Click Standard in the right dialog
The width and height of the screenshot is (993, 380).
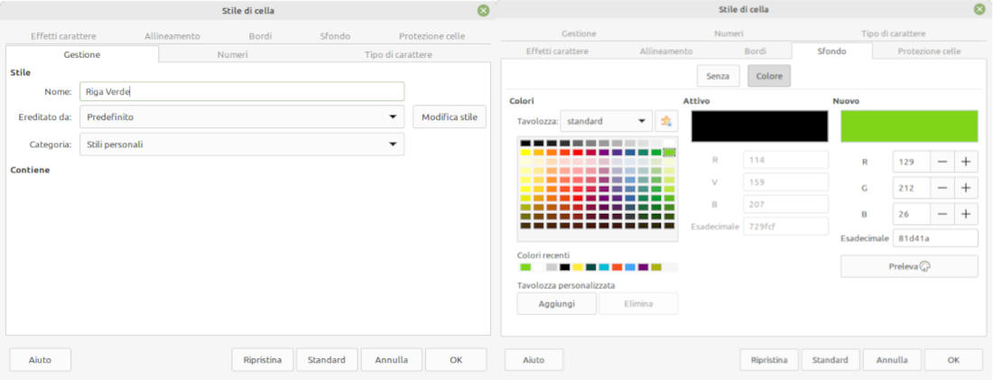831,360
